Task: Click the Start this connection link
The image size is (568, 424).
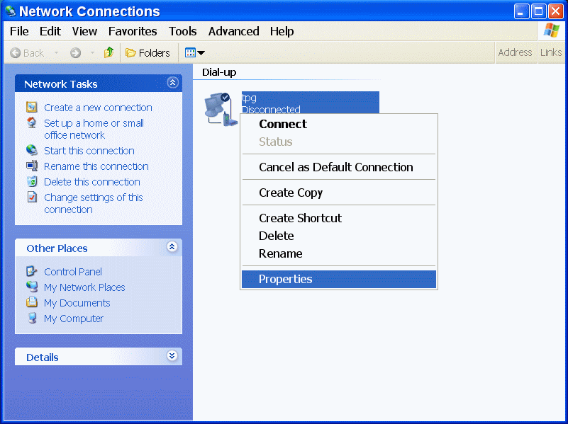Action: pyautogui.click(x=89, y=150)
